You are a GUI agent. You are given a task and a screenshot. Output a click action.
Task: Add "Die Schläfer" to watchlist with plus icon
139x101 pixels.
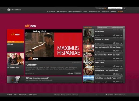[x=122, y=36]
